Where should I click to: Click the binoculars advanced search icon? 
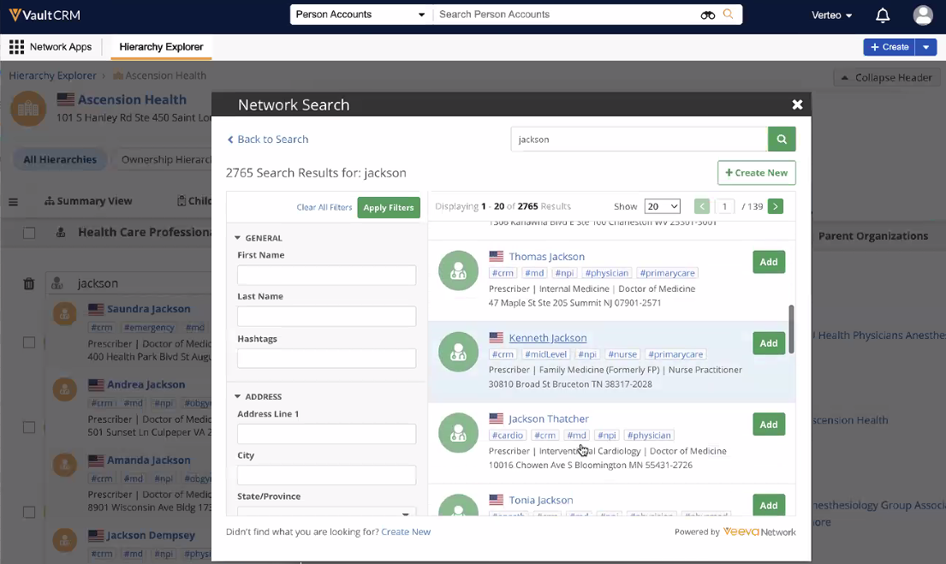point(707,15)
